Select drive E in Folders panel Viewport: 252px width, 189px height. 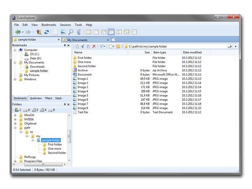(35, 110)
